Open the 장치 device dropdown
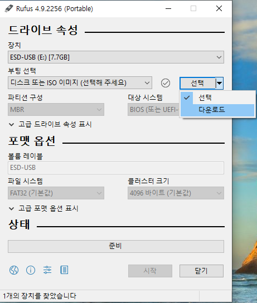The height and width of the screenshot is (303, 257). click(116, 57)
